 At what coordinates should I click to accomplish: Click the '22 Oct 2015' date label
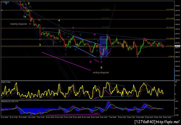tap(4, 117)
